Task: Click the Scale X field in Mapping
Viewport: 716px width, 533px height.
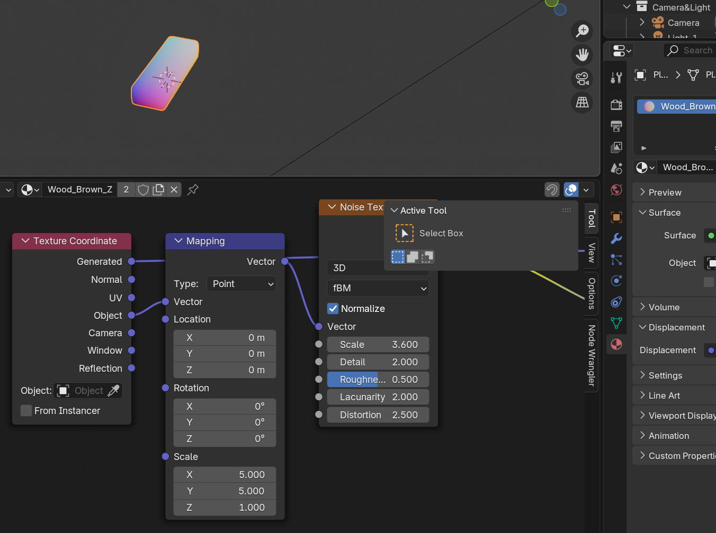Action: [x=225, y=475]
